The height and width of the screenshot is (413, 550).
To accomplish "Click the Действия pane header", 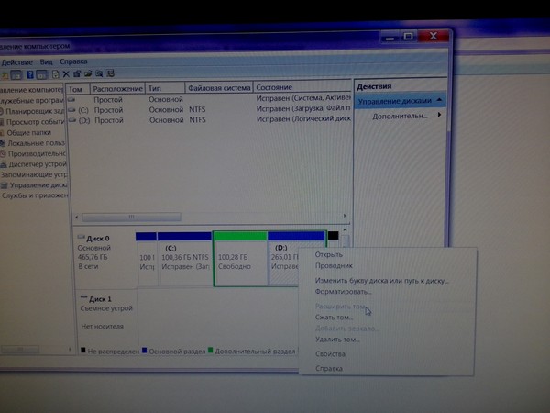I will [x=374, y=86].
